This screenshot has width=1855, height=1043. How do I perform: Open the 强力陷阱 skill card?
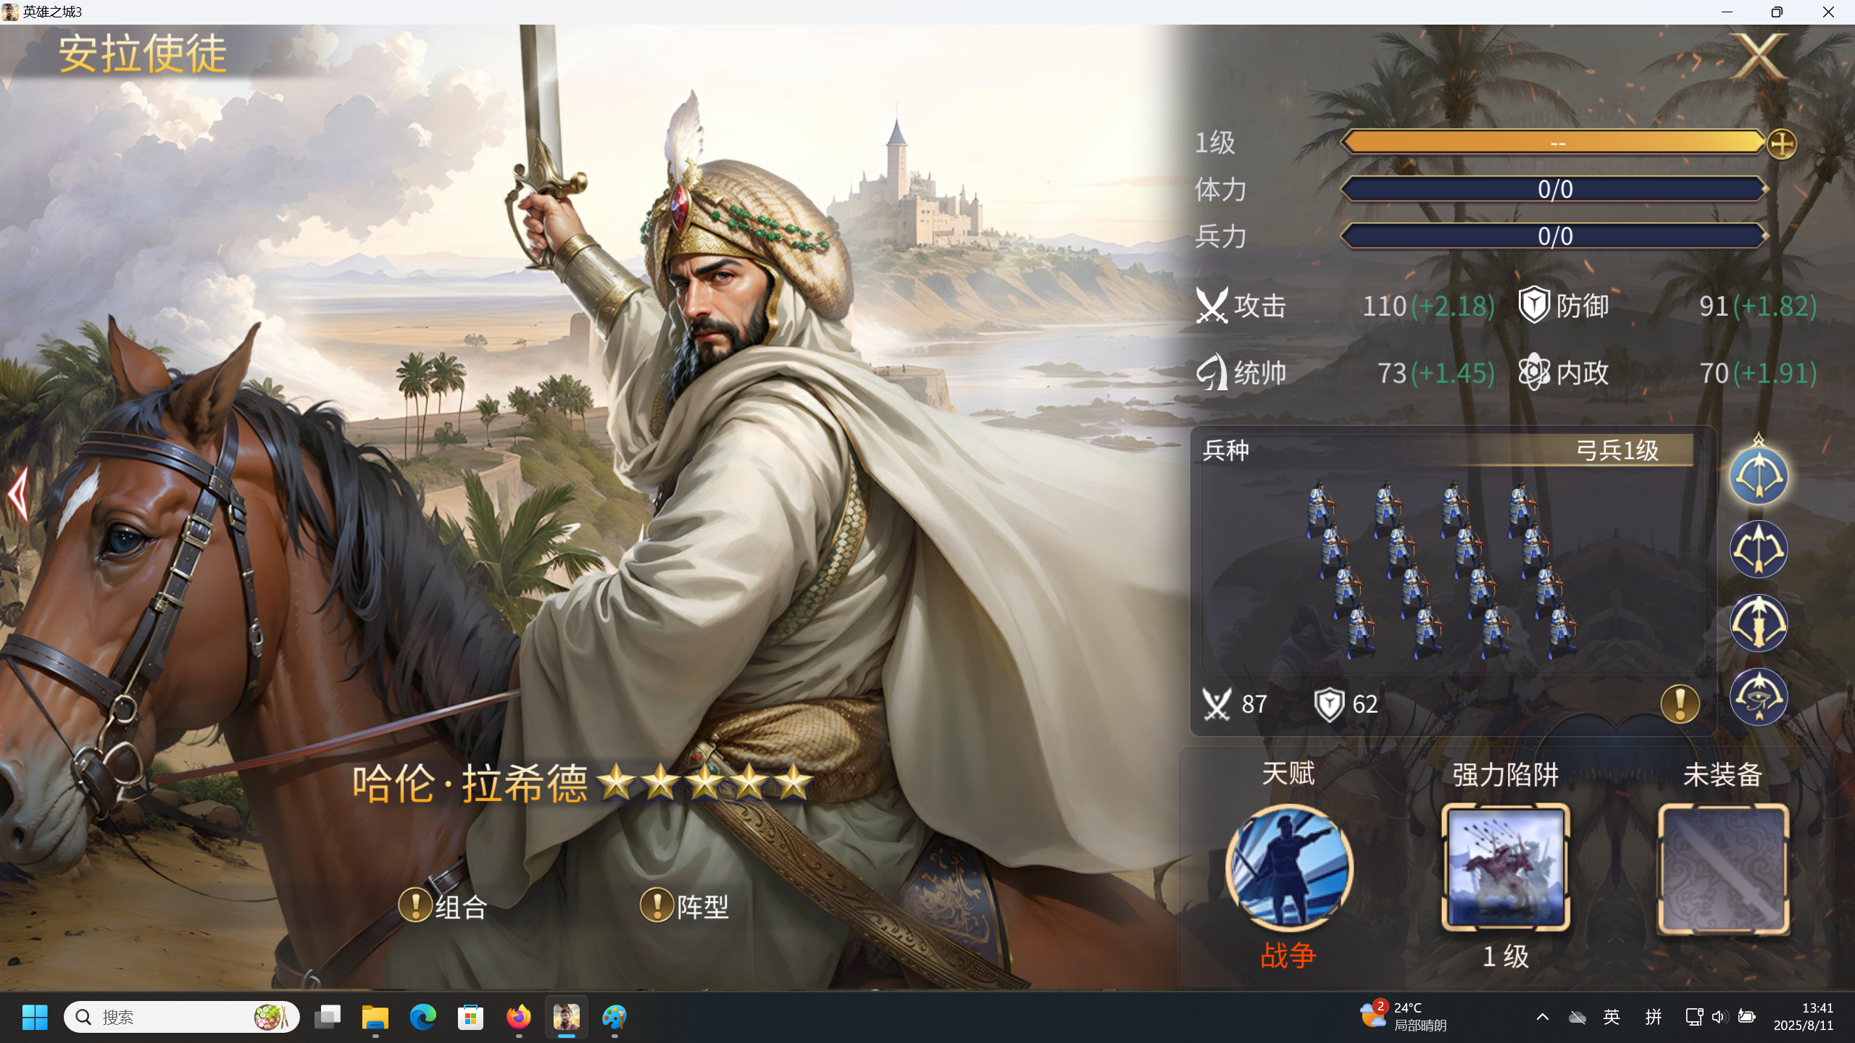click(1506, 868)
